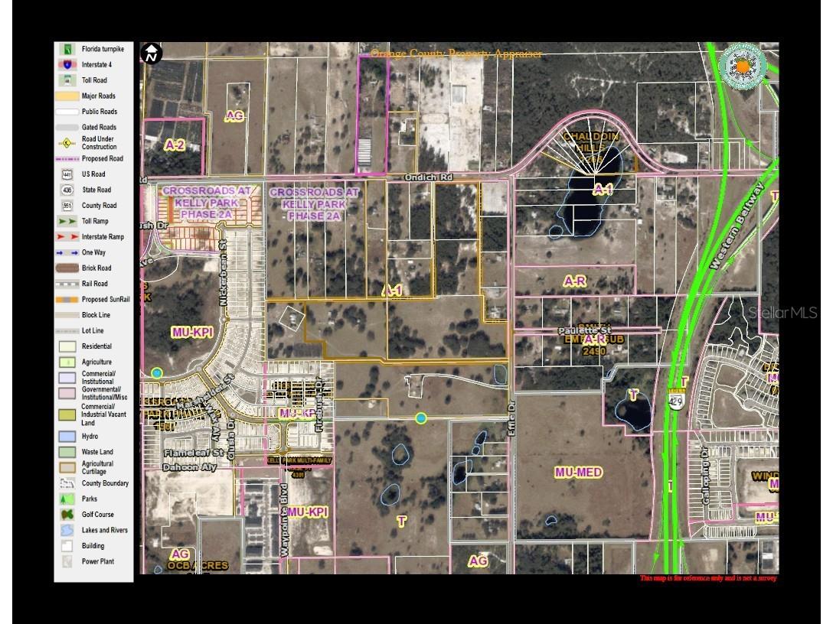Click the Ondich Rd road label
The image size is (833, 624).
[428, 177]
